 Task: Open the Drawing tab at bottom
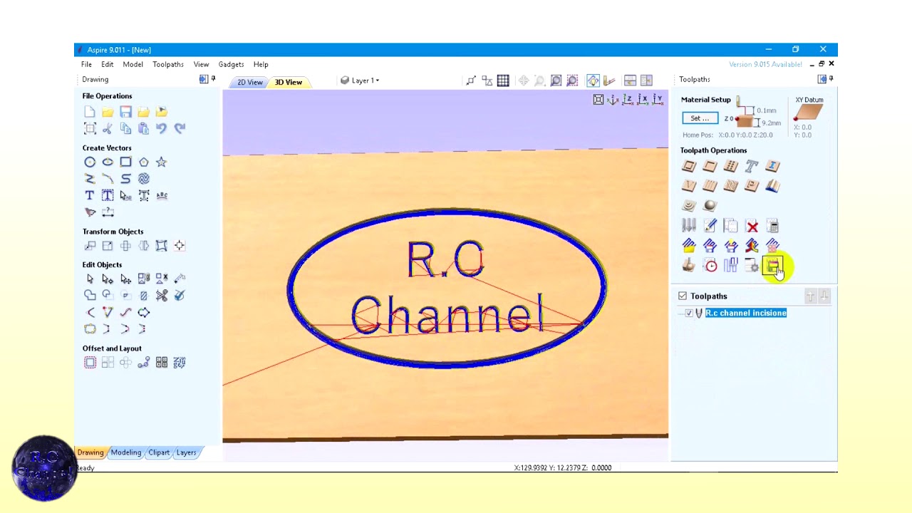(x=90, y=452)
